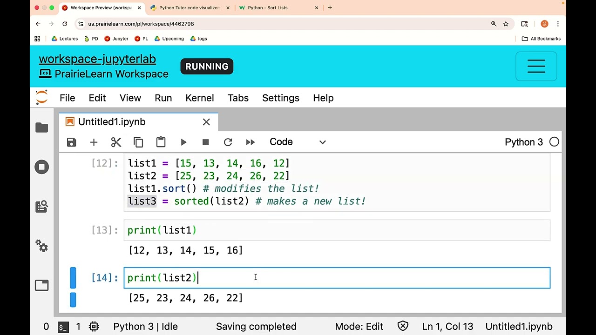Restart the kernel with the circular arrow icon
The image size is (596, 335).
pos(228,142)
